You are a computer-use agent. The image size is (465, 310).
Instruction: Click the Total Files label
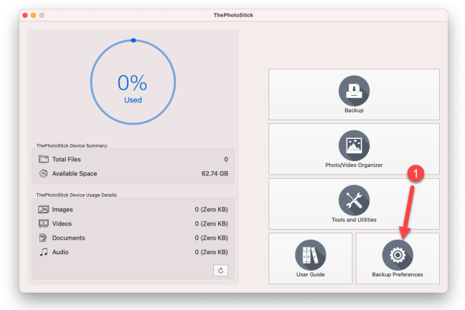(x=67, y=160)
